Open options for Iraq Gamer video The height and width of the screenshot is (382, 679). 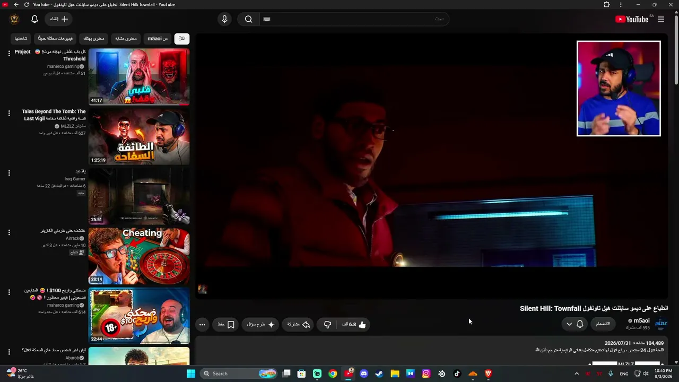click(x=8, y=173)
